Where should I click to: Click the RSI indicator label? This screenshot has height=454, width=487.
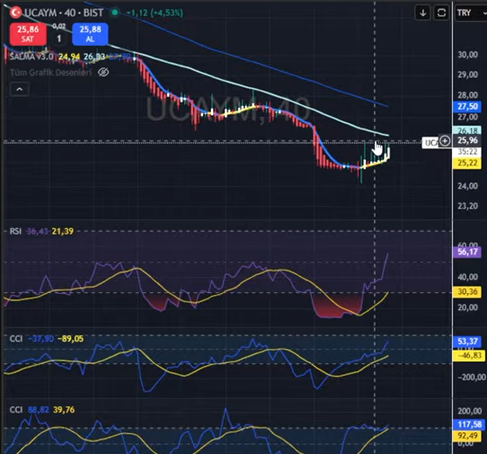pos(15,231)
